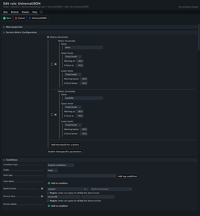The width and height of the screenshot is (200, 216).
Task: Remove myhost from explicit hosts
Action: 85,189
